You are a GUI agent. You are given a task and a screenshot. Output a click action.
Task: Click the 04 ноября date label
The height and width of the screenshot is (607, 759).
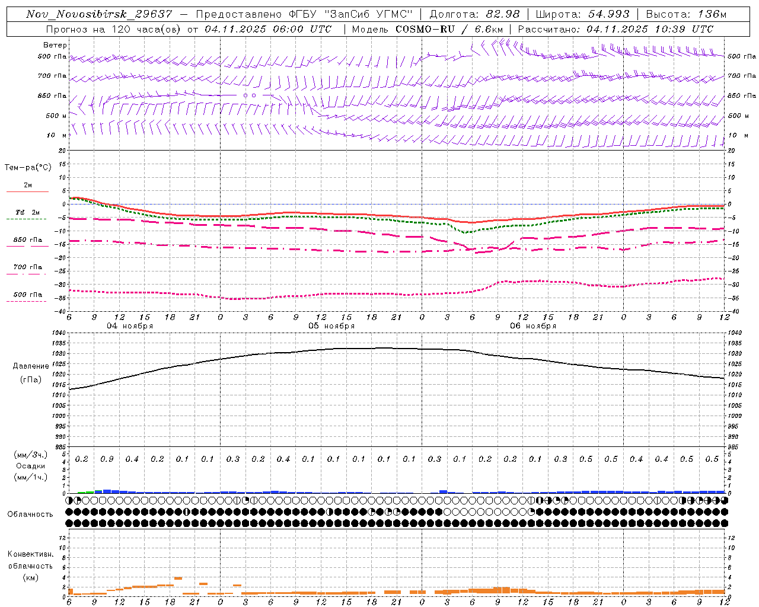click(130, 326)
